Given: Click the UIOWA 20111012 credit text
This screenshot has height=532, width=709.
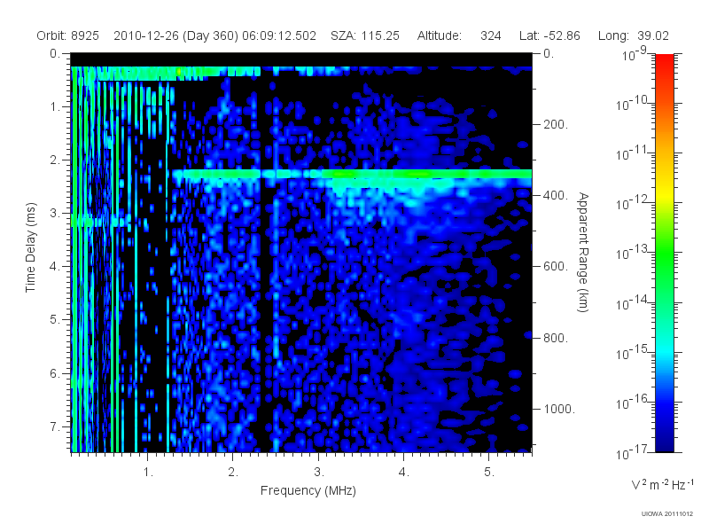Looking at the screenshot, I should (667, 514).
